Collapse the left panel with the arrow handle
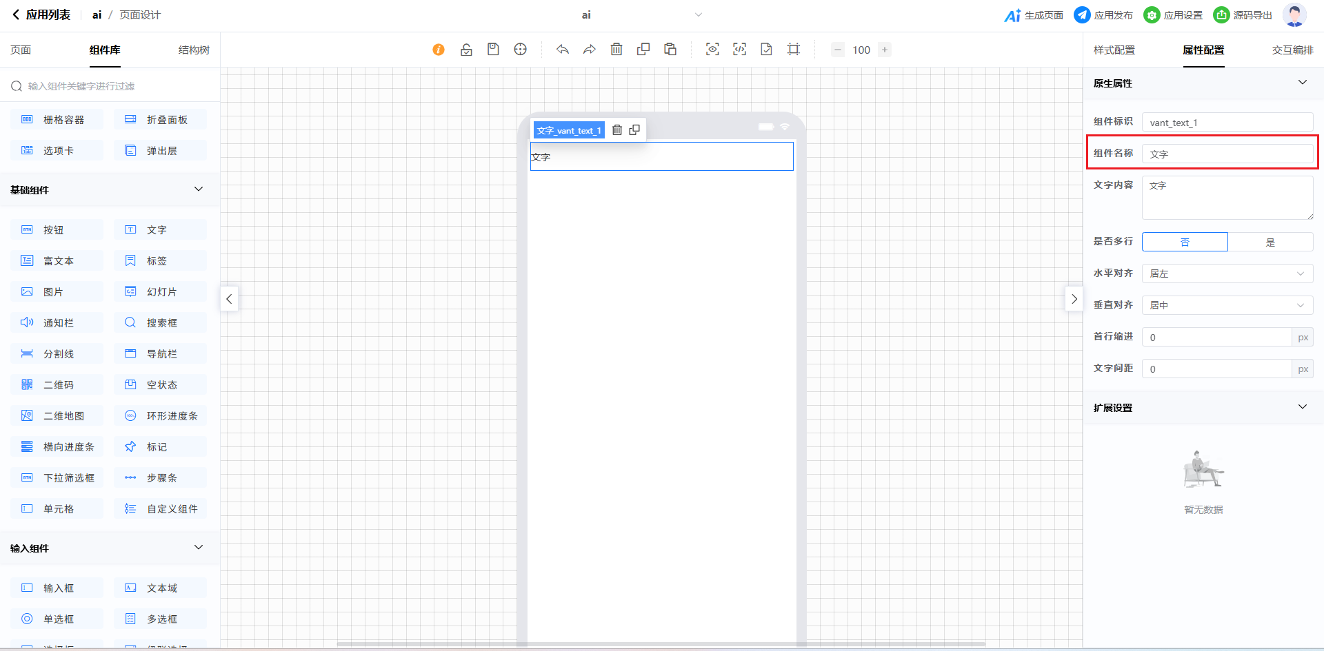 click(230, 299)
